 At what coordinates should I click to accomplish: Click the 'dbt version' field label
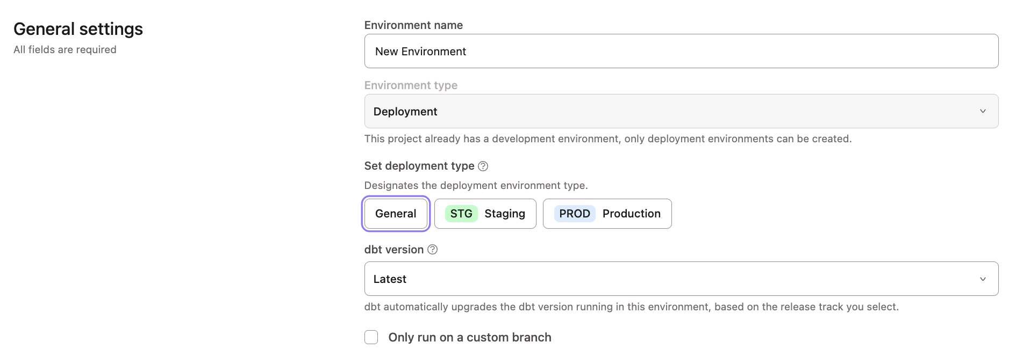pos(393,250)
